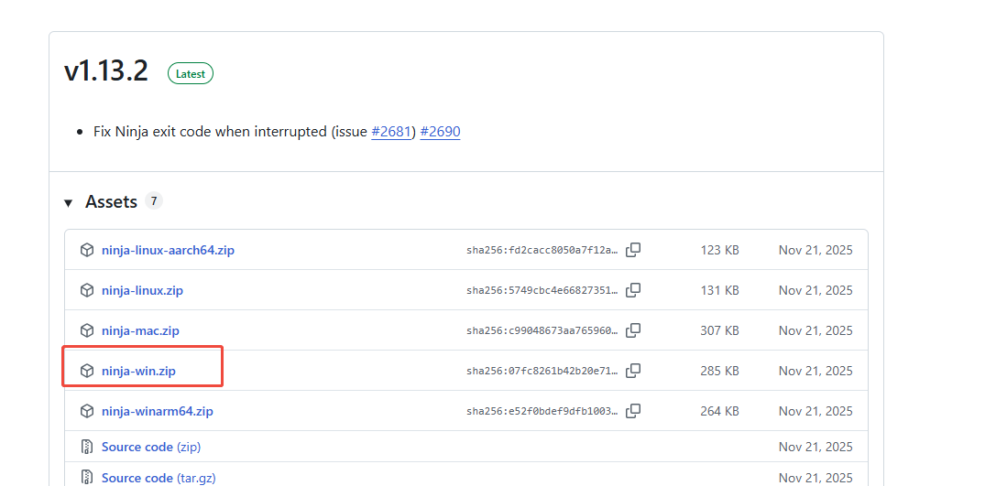Click the 131 KB file size
Viewport: 1007px width, 486px height.
point(720,290)
